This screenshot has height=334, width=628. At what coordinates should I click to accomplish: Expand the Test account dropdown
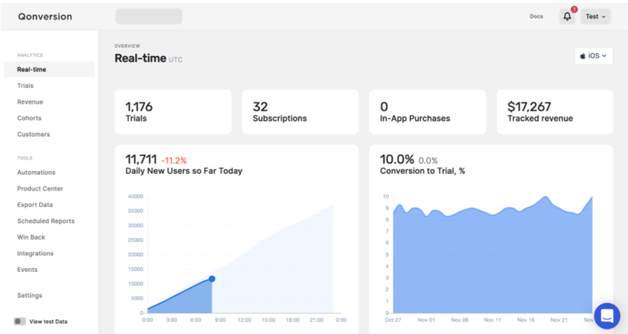596,16
